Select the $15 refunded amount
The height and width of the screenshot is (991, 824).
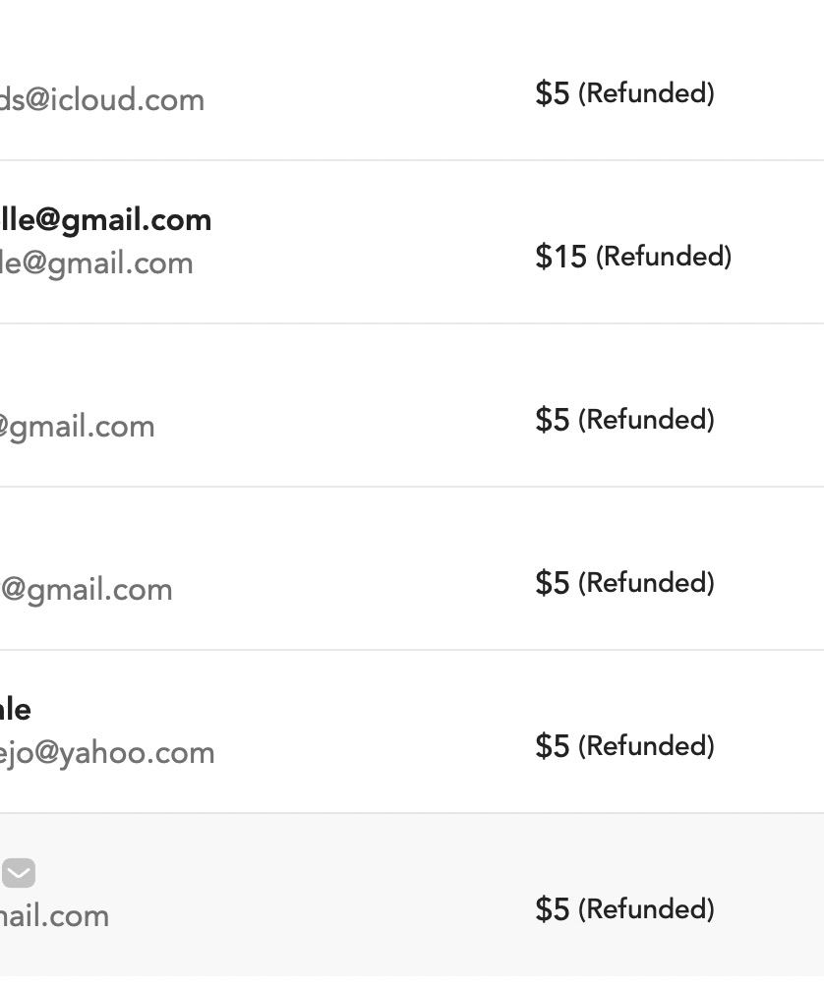point(561,256)
